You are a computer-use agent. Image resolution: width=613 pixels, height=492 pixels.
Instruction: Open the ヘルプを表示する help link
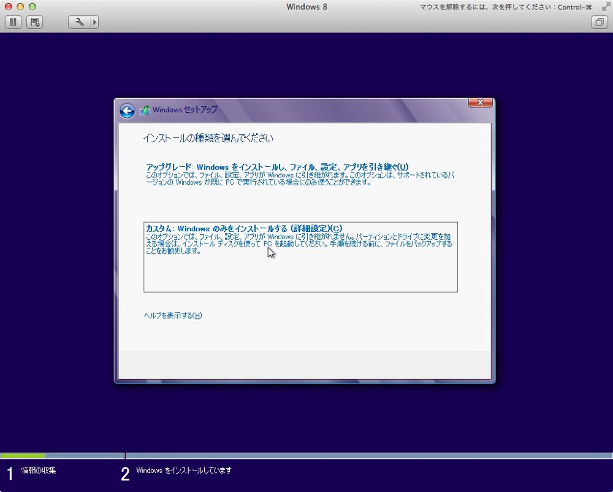pos(173,315)
